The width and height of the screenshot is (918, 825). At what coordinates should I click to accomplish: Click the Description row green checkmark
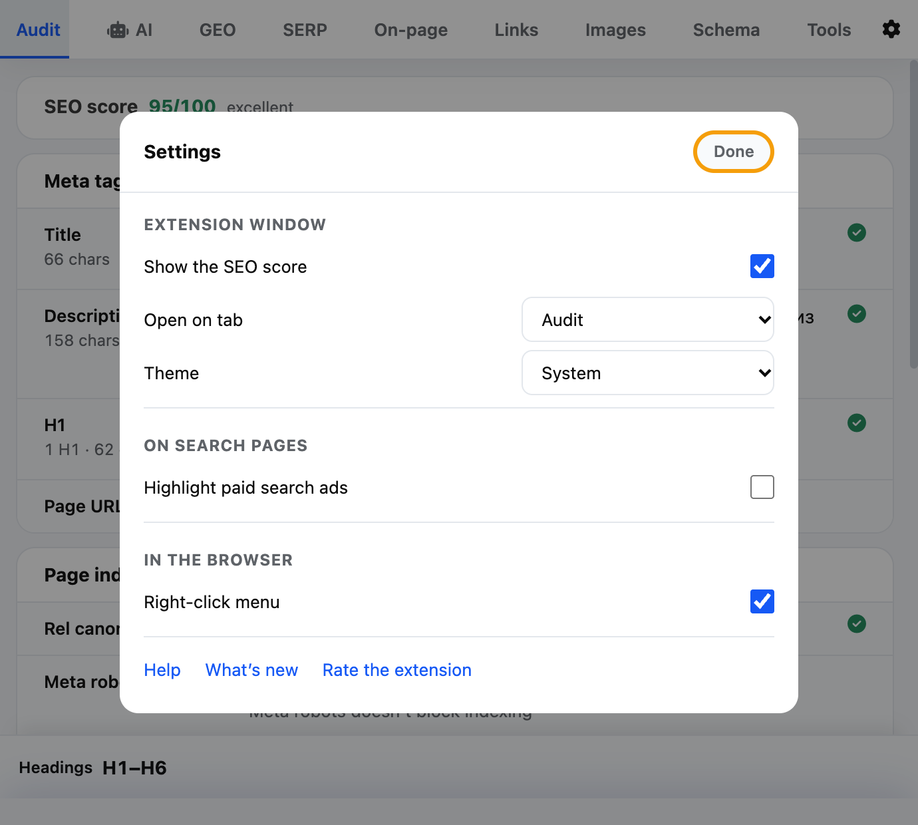pos(857,314)
